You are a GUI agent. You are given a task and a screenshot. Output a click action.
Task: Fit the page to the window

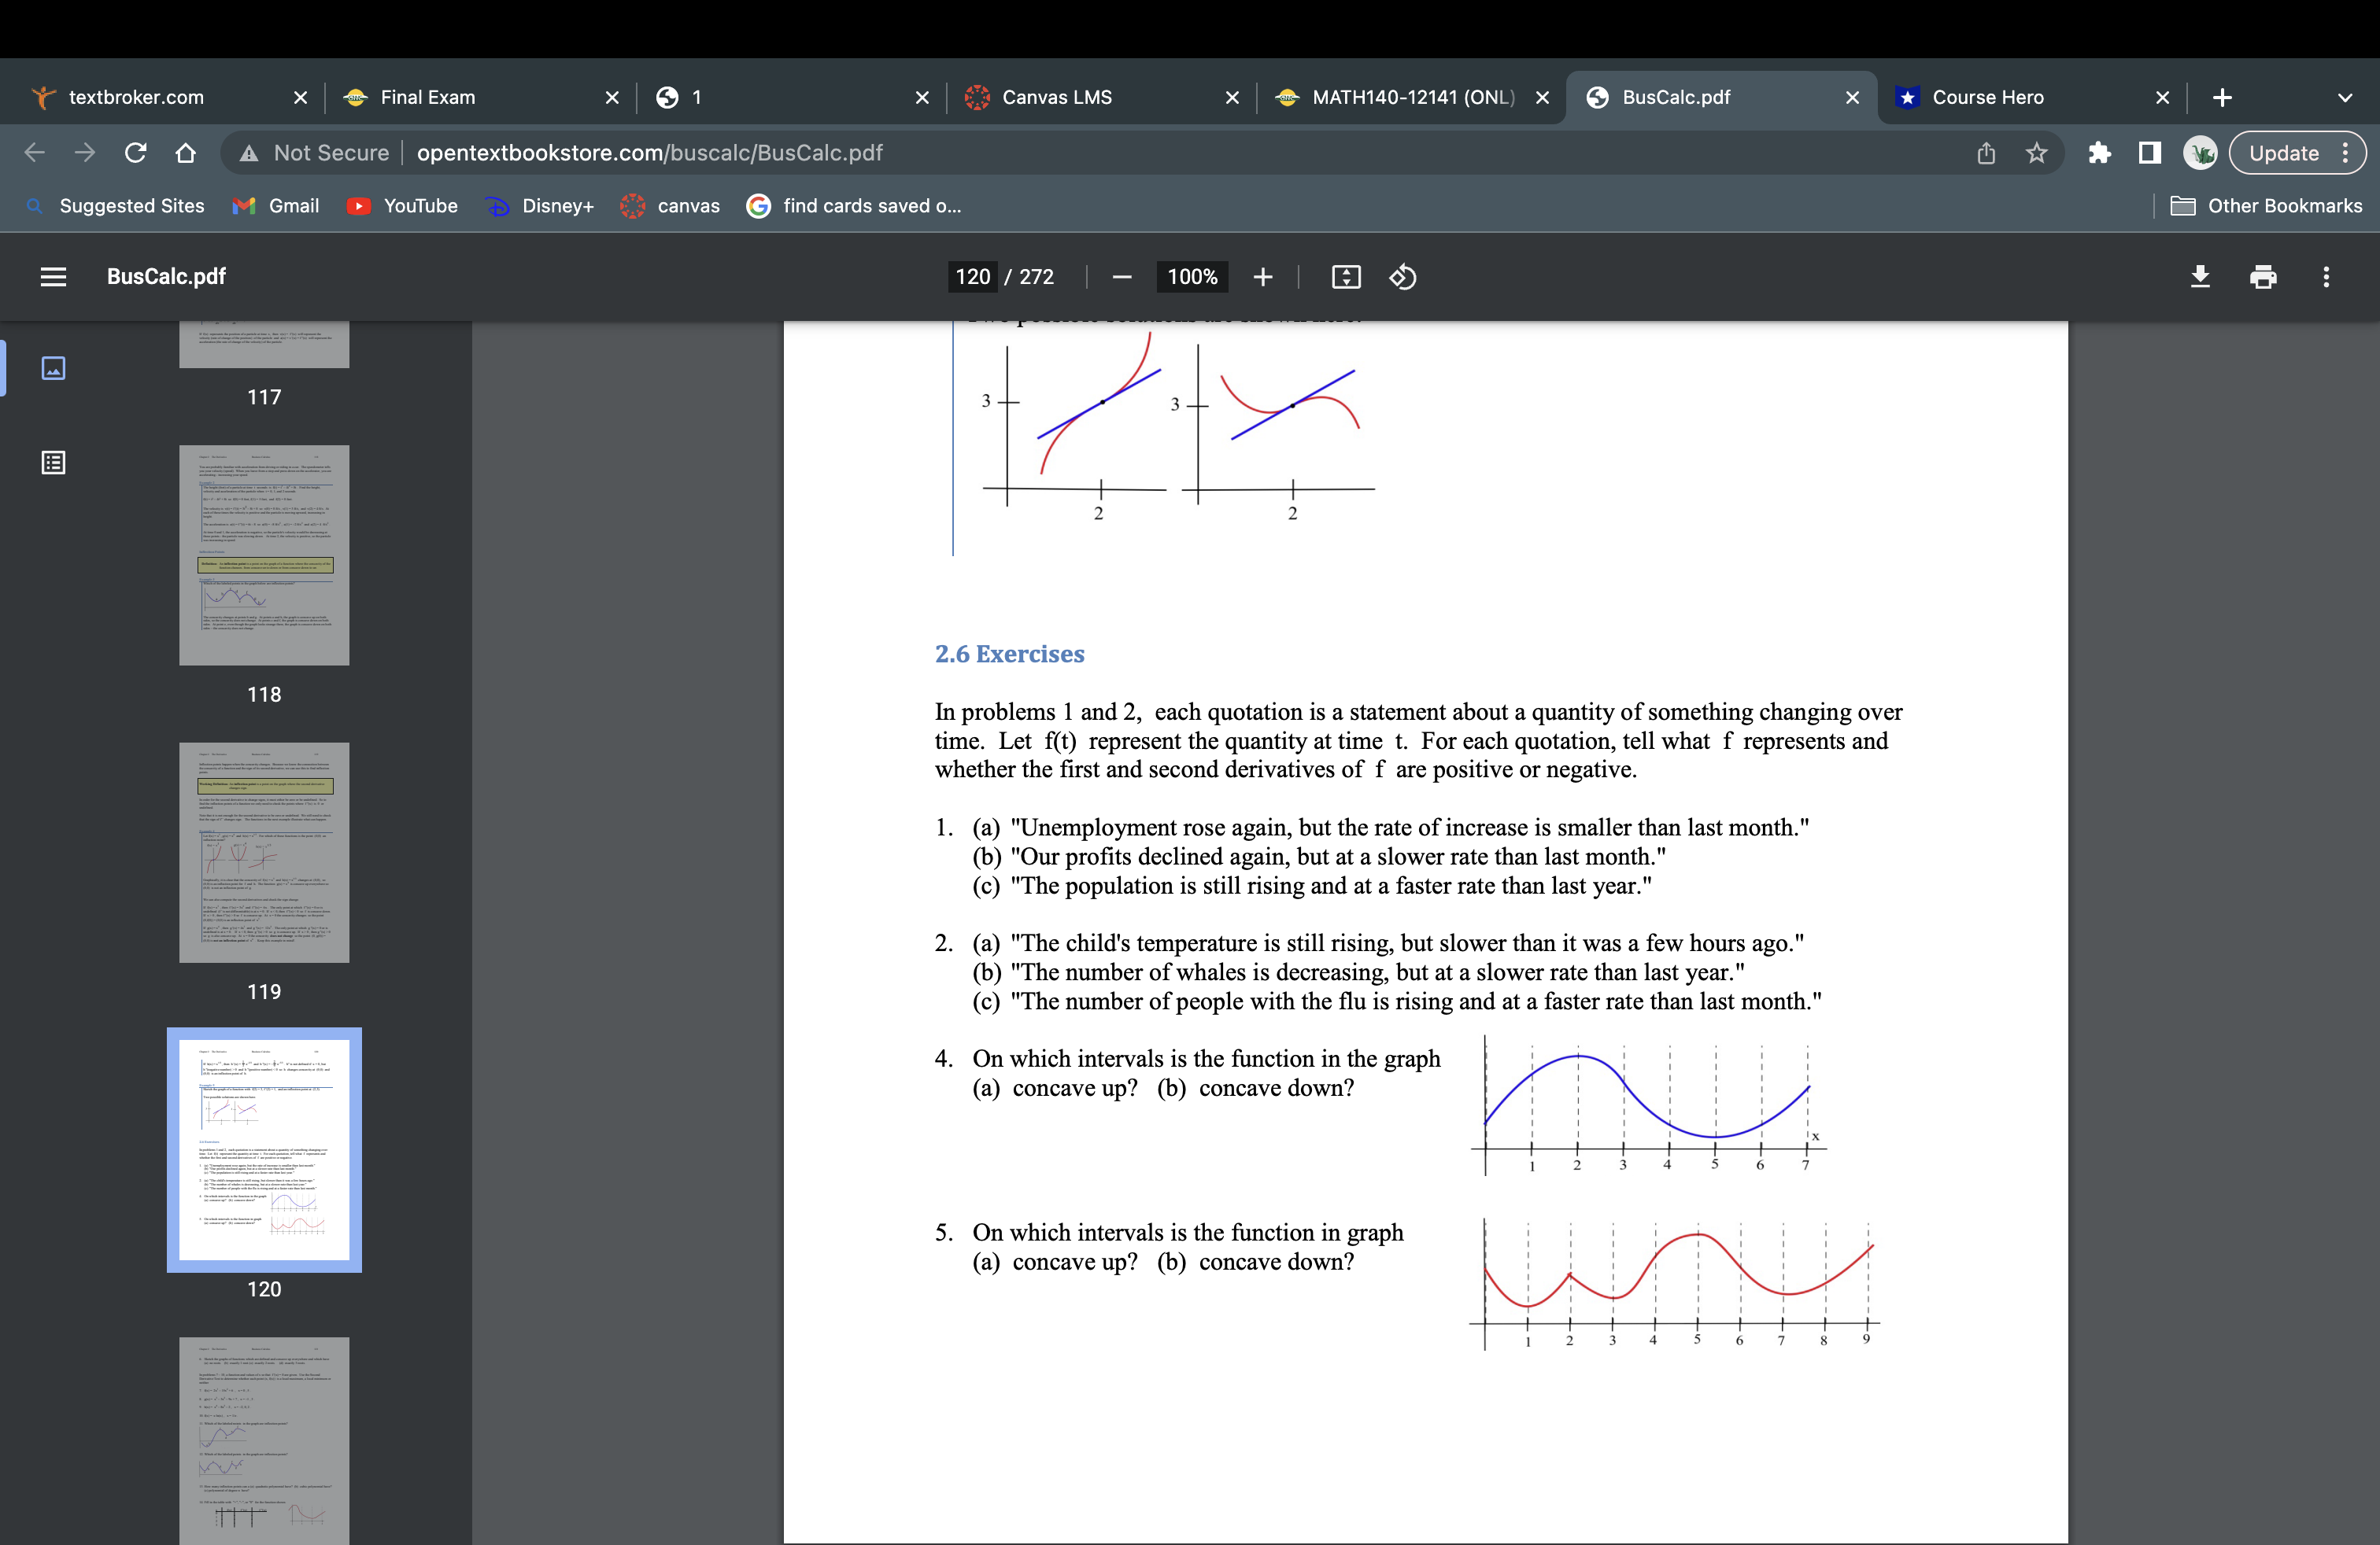(x=1345, y=277)
